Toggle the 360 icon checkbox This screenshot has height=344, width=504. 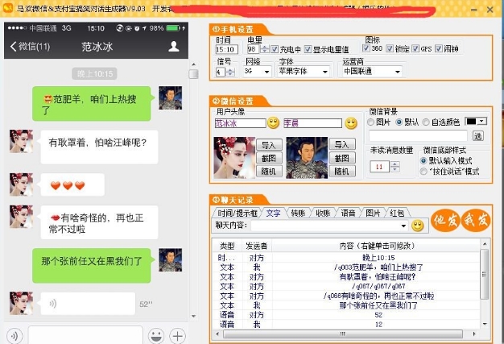[x=366, y=48]
